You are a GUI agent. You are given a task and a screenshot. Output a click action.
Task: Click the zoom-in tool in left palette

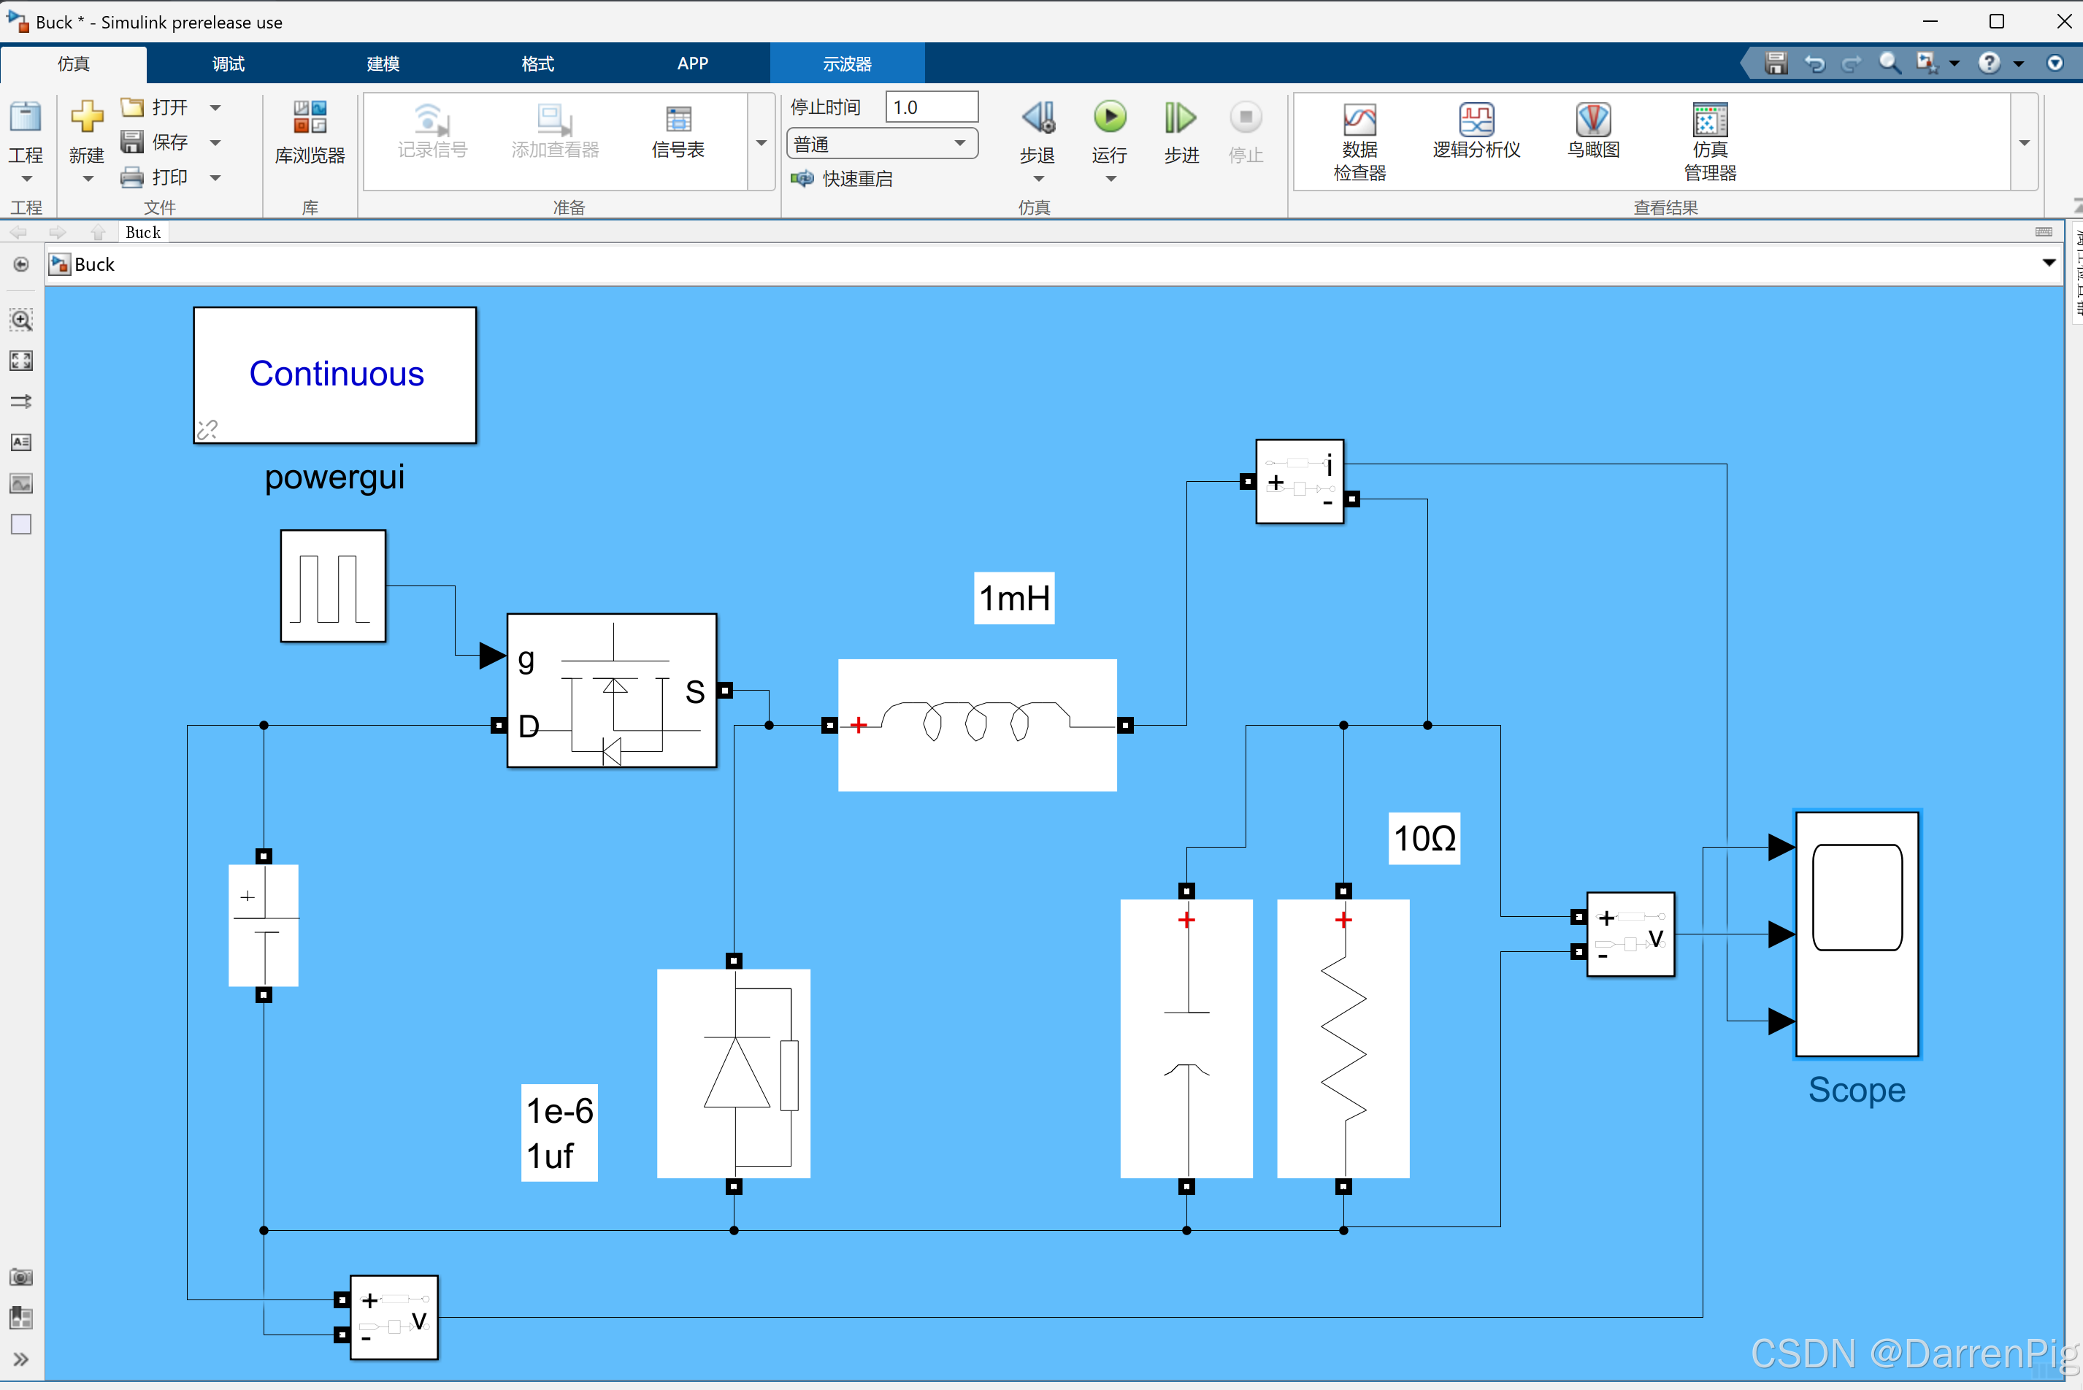point(21,320)
